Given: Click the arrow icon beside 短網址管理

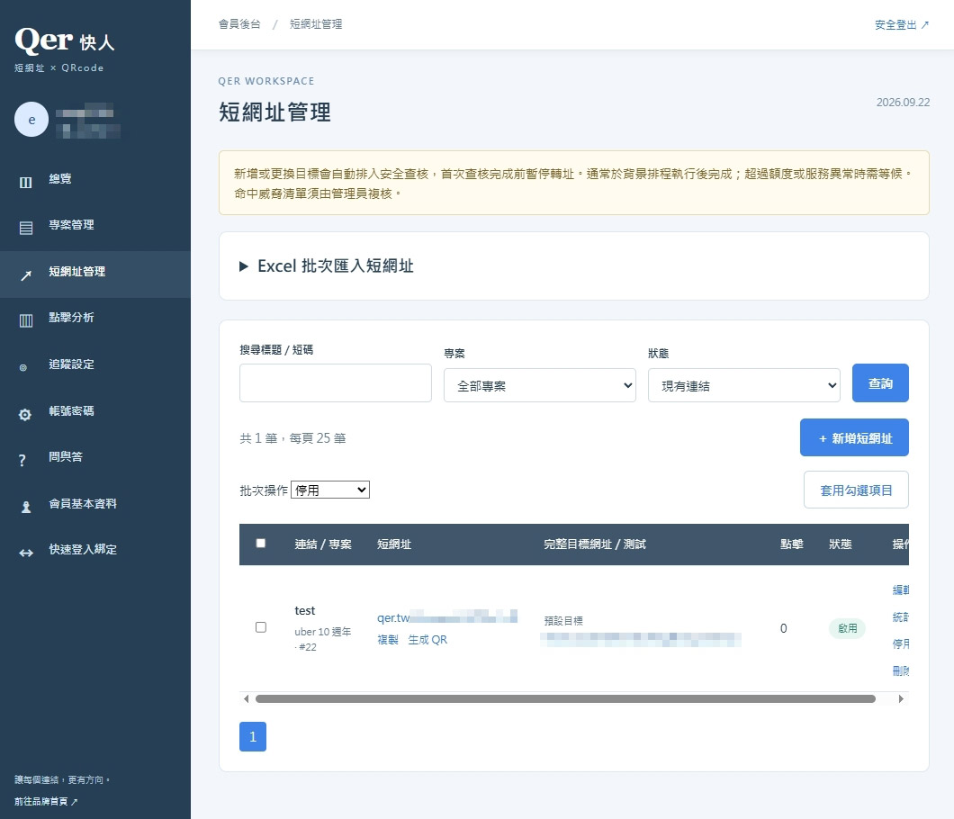Looking at the screenshot, I should [x=25, y=275].
